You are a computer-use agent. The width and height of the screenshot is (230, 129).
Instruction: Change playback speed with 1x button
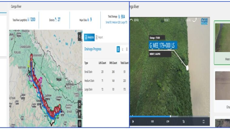184,121
